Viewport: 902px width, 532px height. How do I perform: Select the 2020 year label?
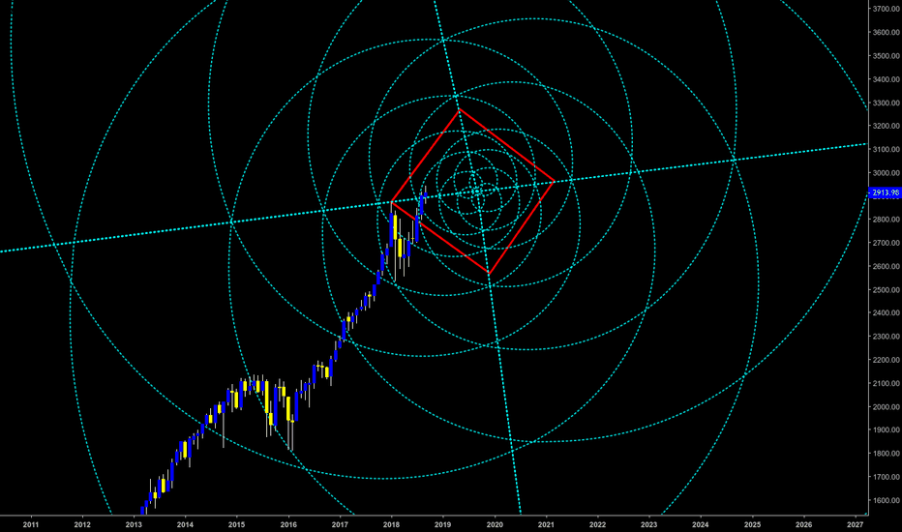pos(495,524)
